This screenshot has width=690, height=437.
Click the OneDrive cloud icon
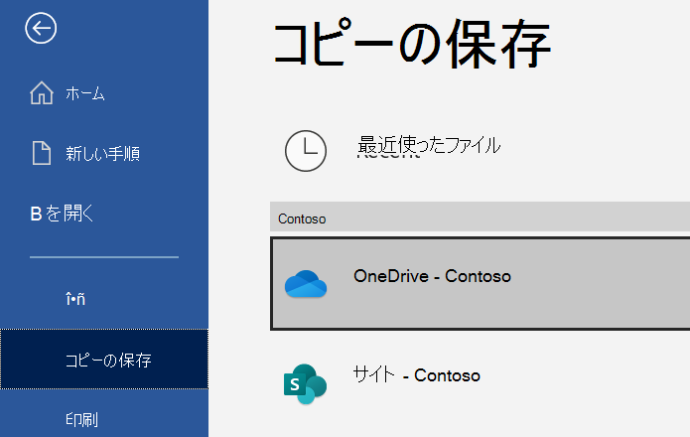(306, 284)
